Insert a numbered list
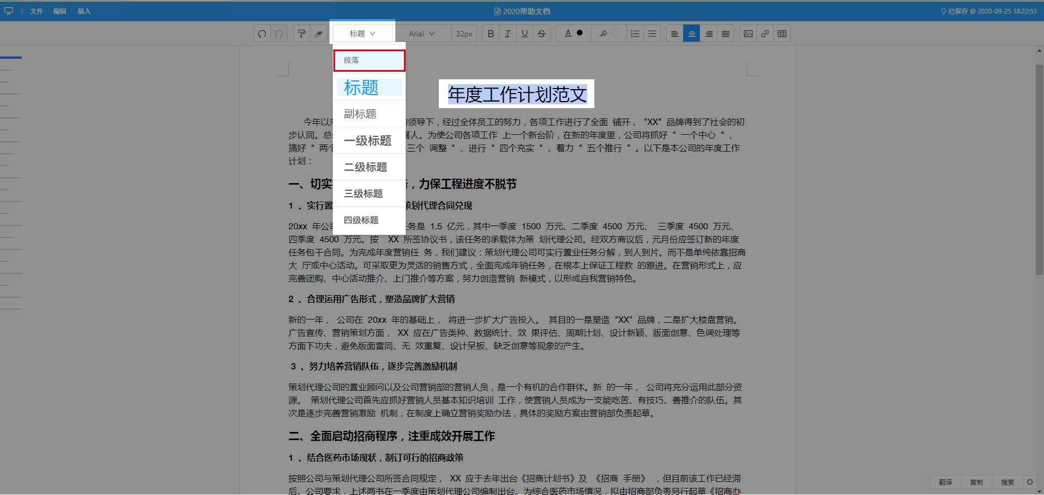1044x495 pixels. [x=635, y=34]
